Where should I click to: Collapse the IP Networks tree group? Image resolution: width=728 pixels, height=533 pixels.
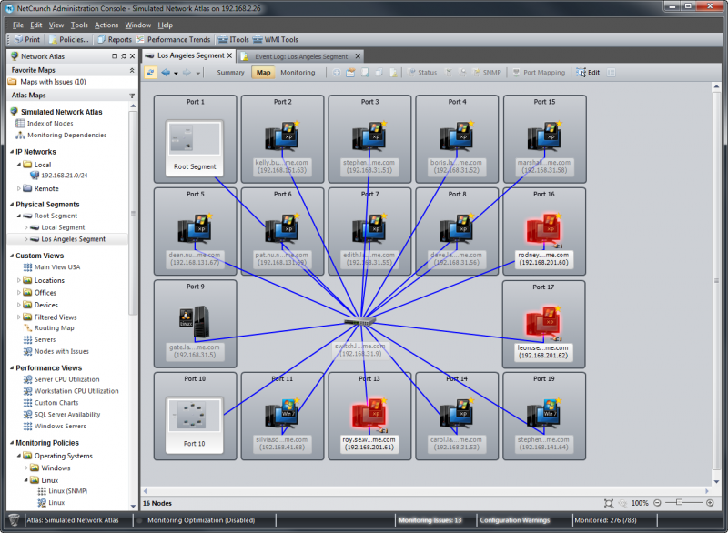[x=12, y=152]
